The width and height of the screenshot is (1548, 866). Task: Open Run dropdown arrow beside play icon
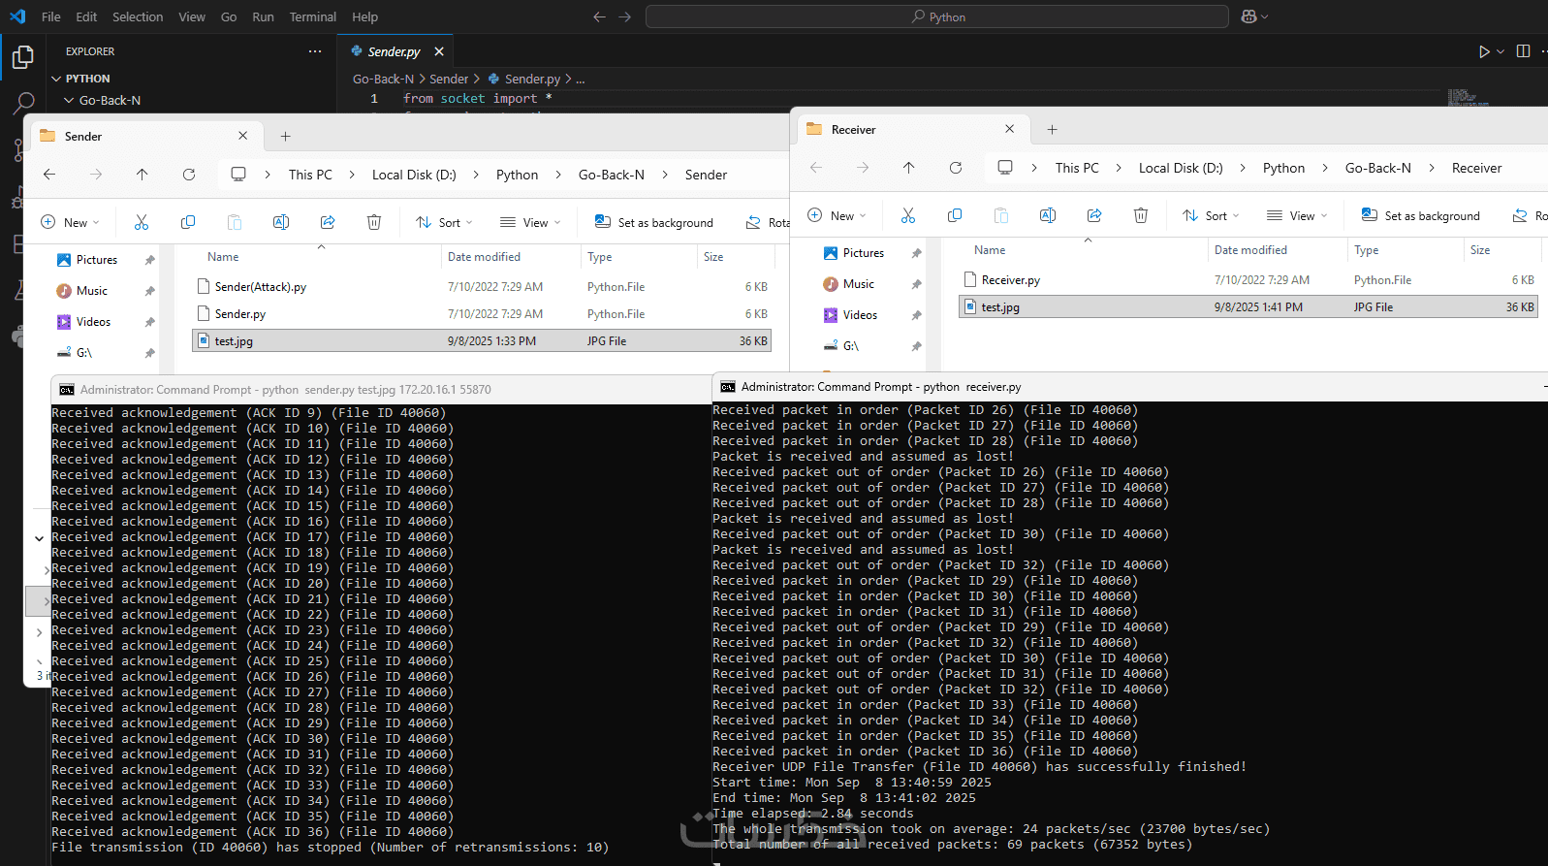(1501, 51)
